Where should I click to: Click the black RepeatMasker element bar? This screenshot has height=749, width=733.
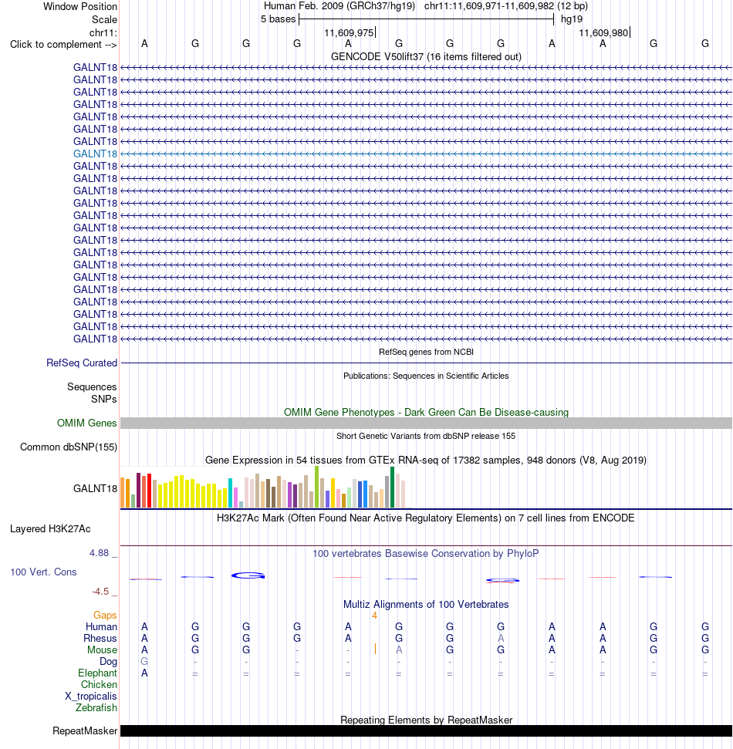[426, 730]
